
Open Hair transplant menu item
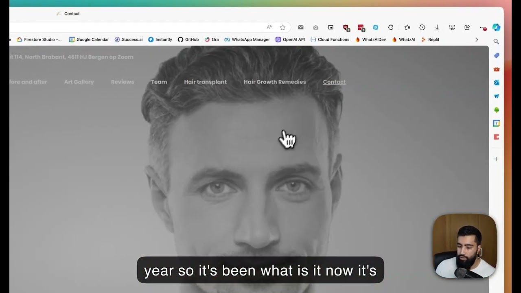tap(206, 82)
